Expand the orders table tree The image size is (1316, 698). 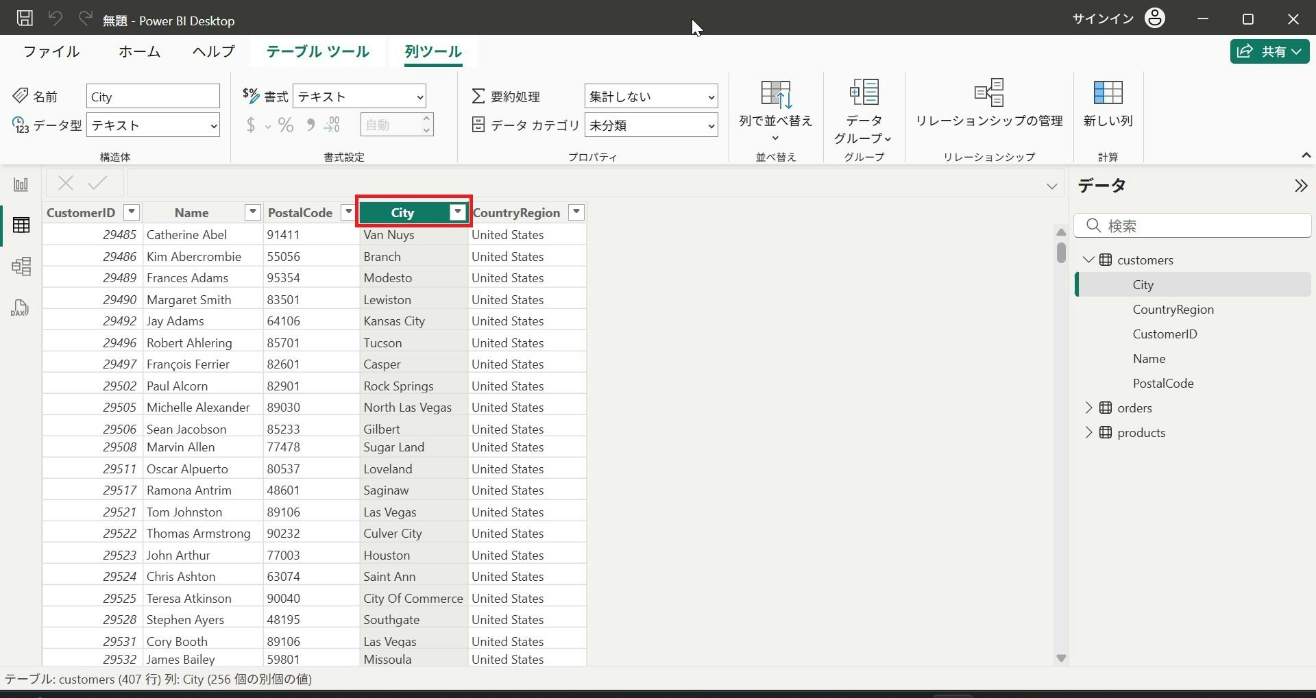pos(1088,408)
